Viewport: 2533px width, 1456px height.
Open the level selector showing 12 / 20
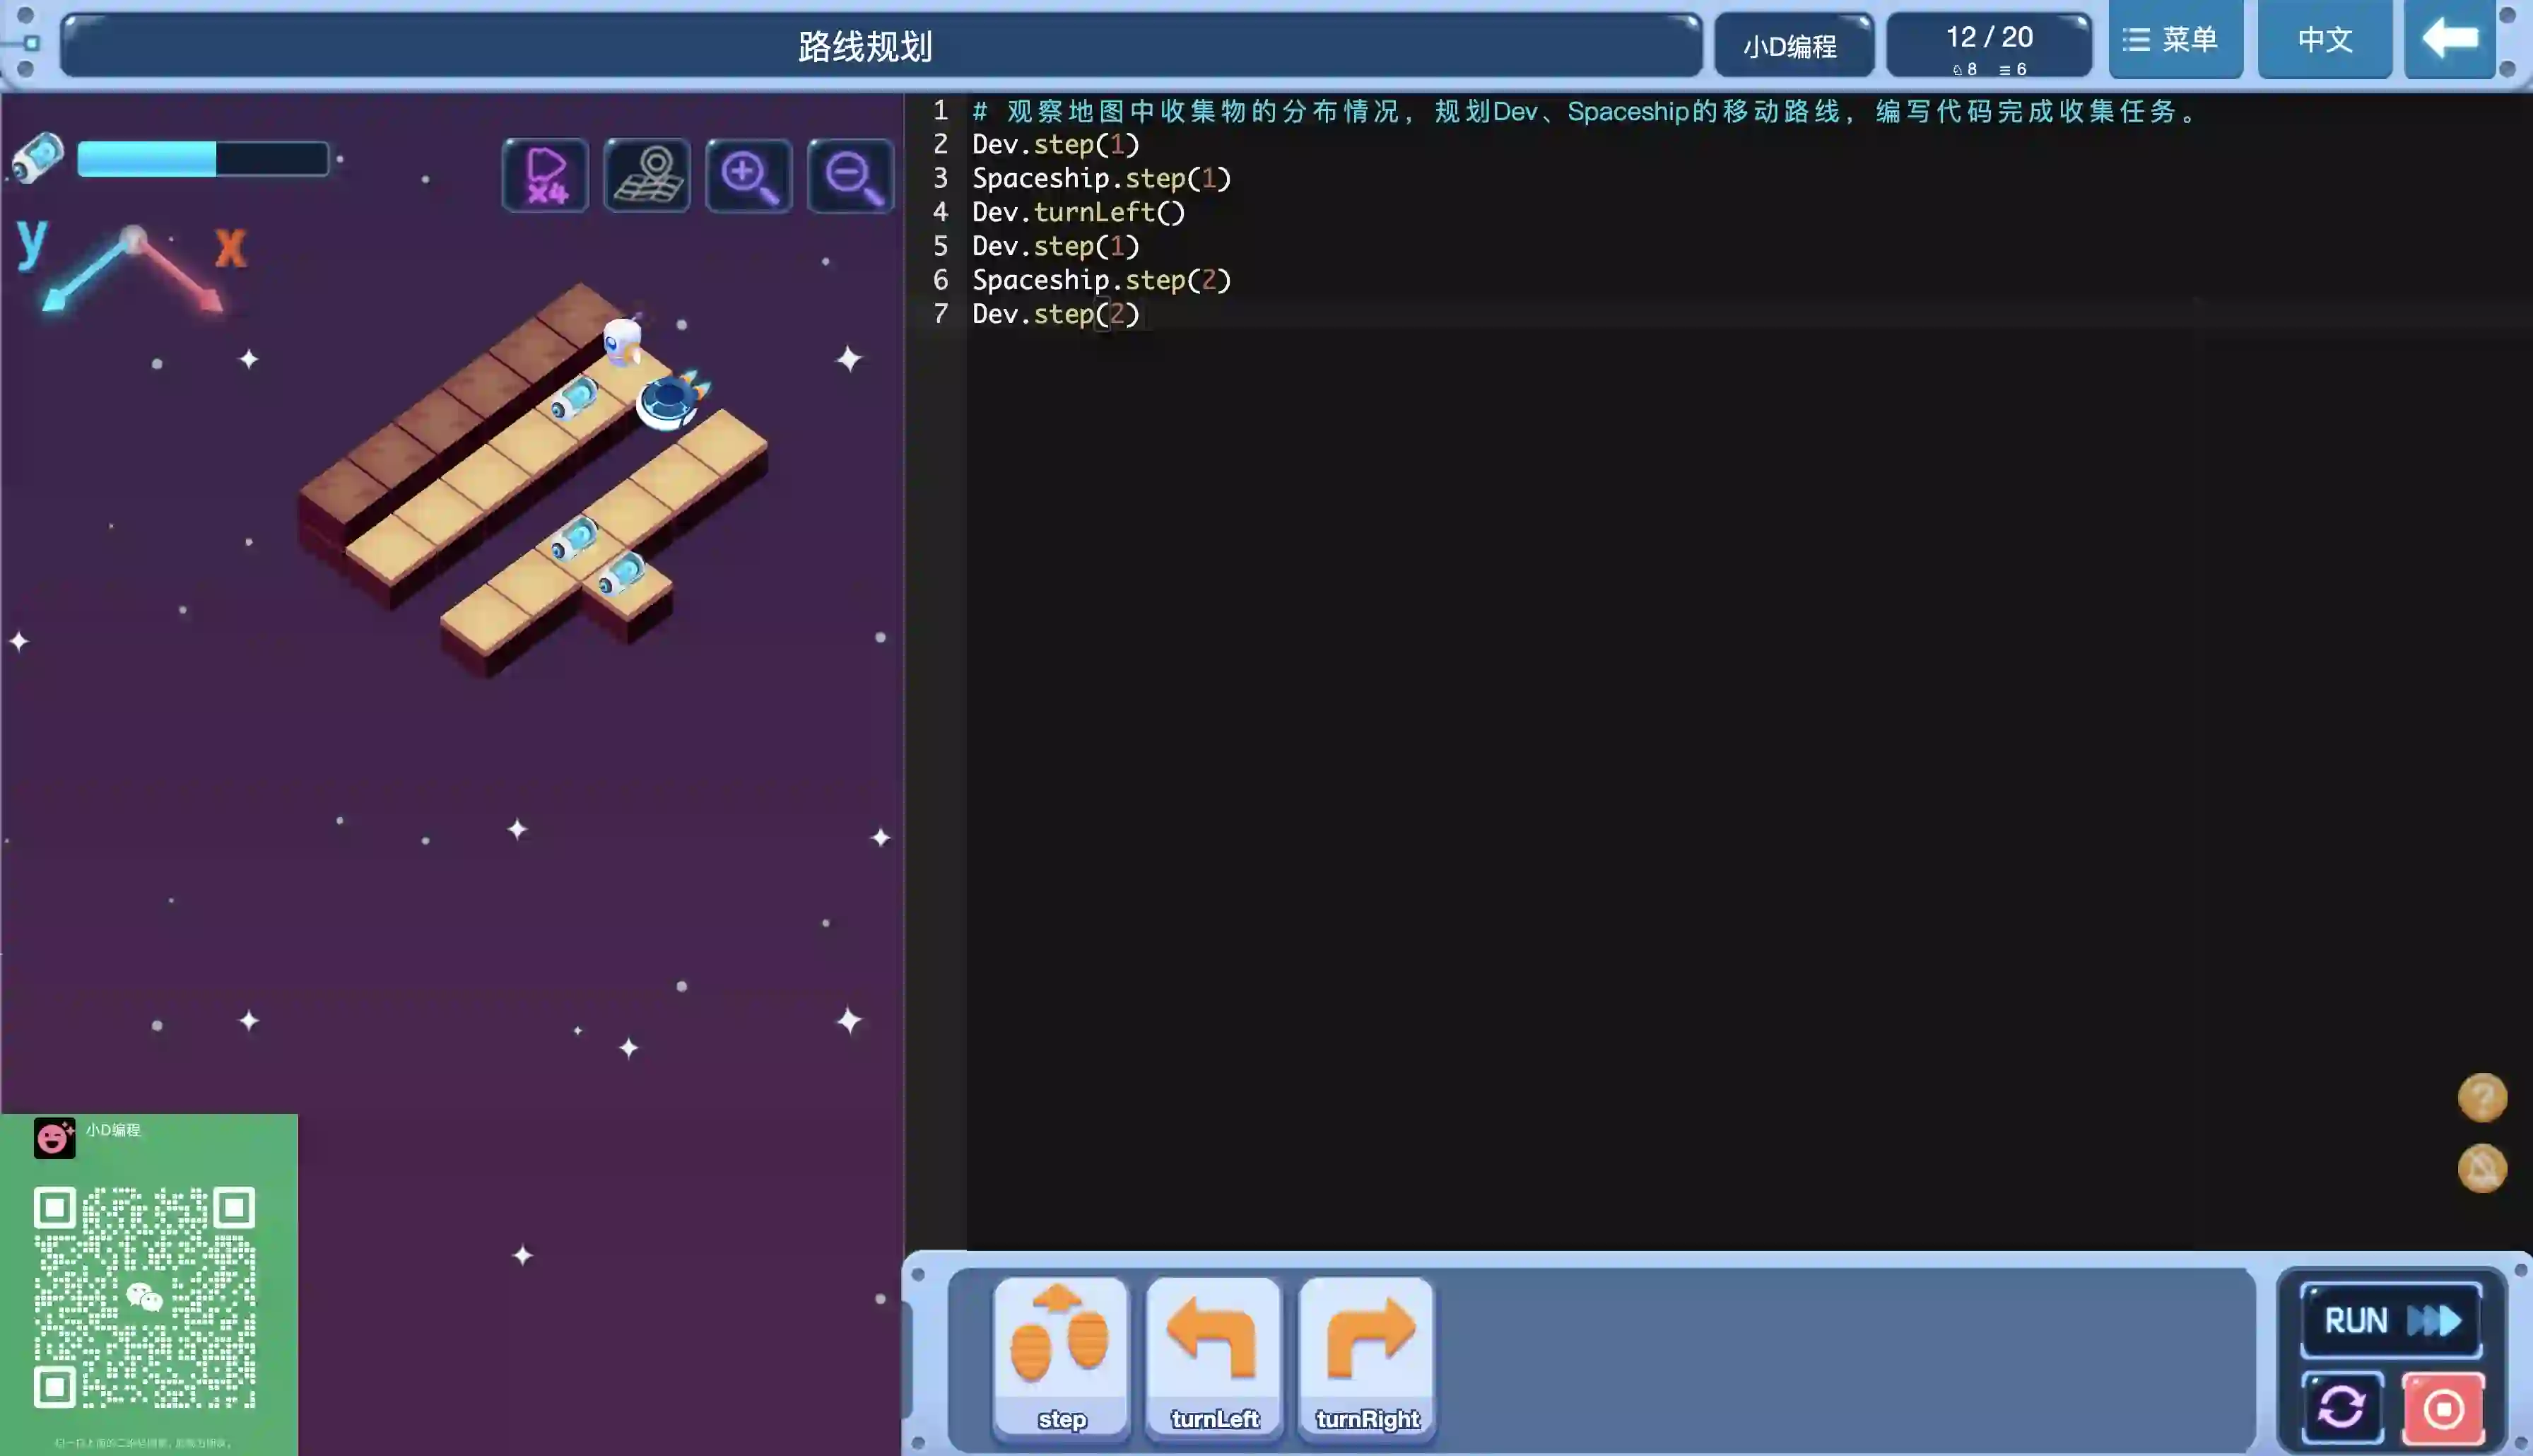click(1988, 44)
